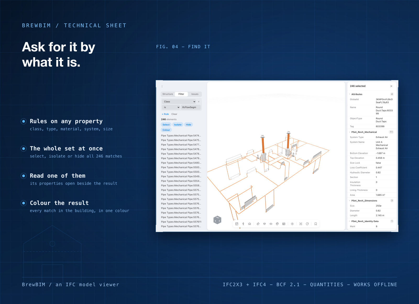This screenshot has height=304, width=419.
Task: Collapse the PSet_Revit_Mechanical section
Action: click(371, 132)
